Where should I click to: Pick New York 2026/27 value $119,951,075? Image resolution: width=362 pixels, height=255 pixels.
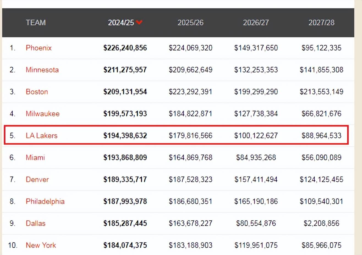(256, 245)
